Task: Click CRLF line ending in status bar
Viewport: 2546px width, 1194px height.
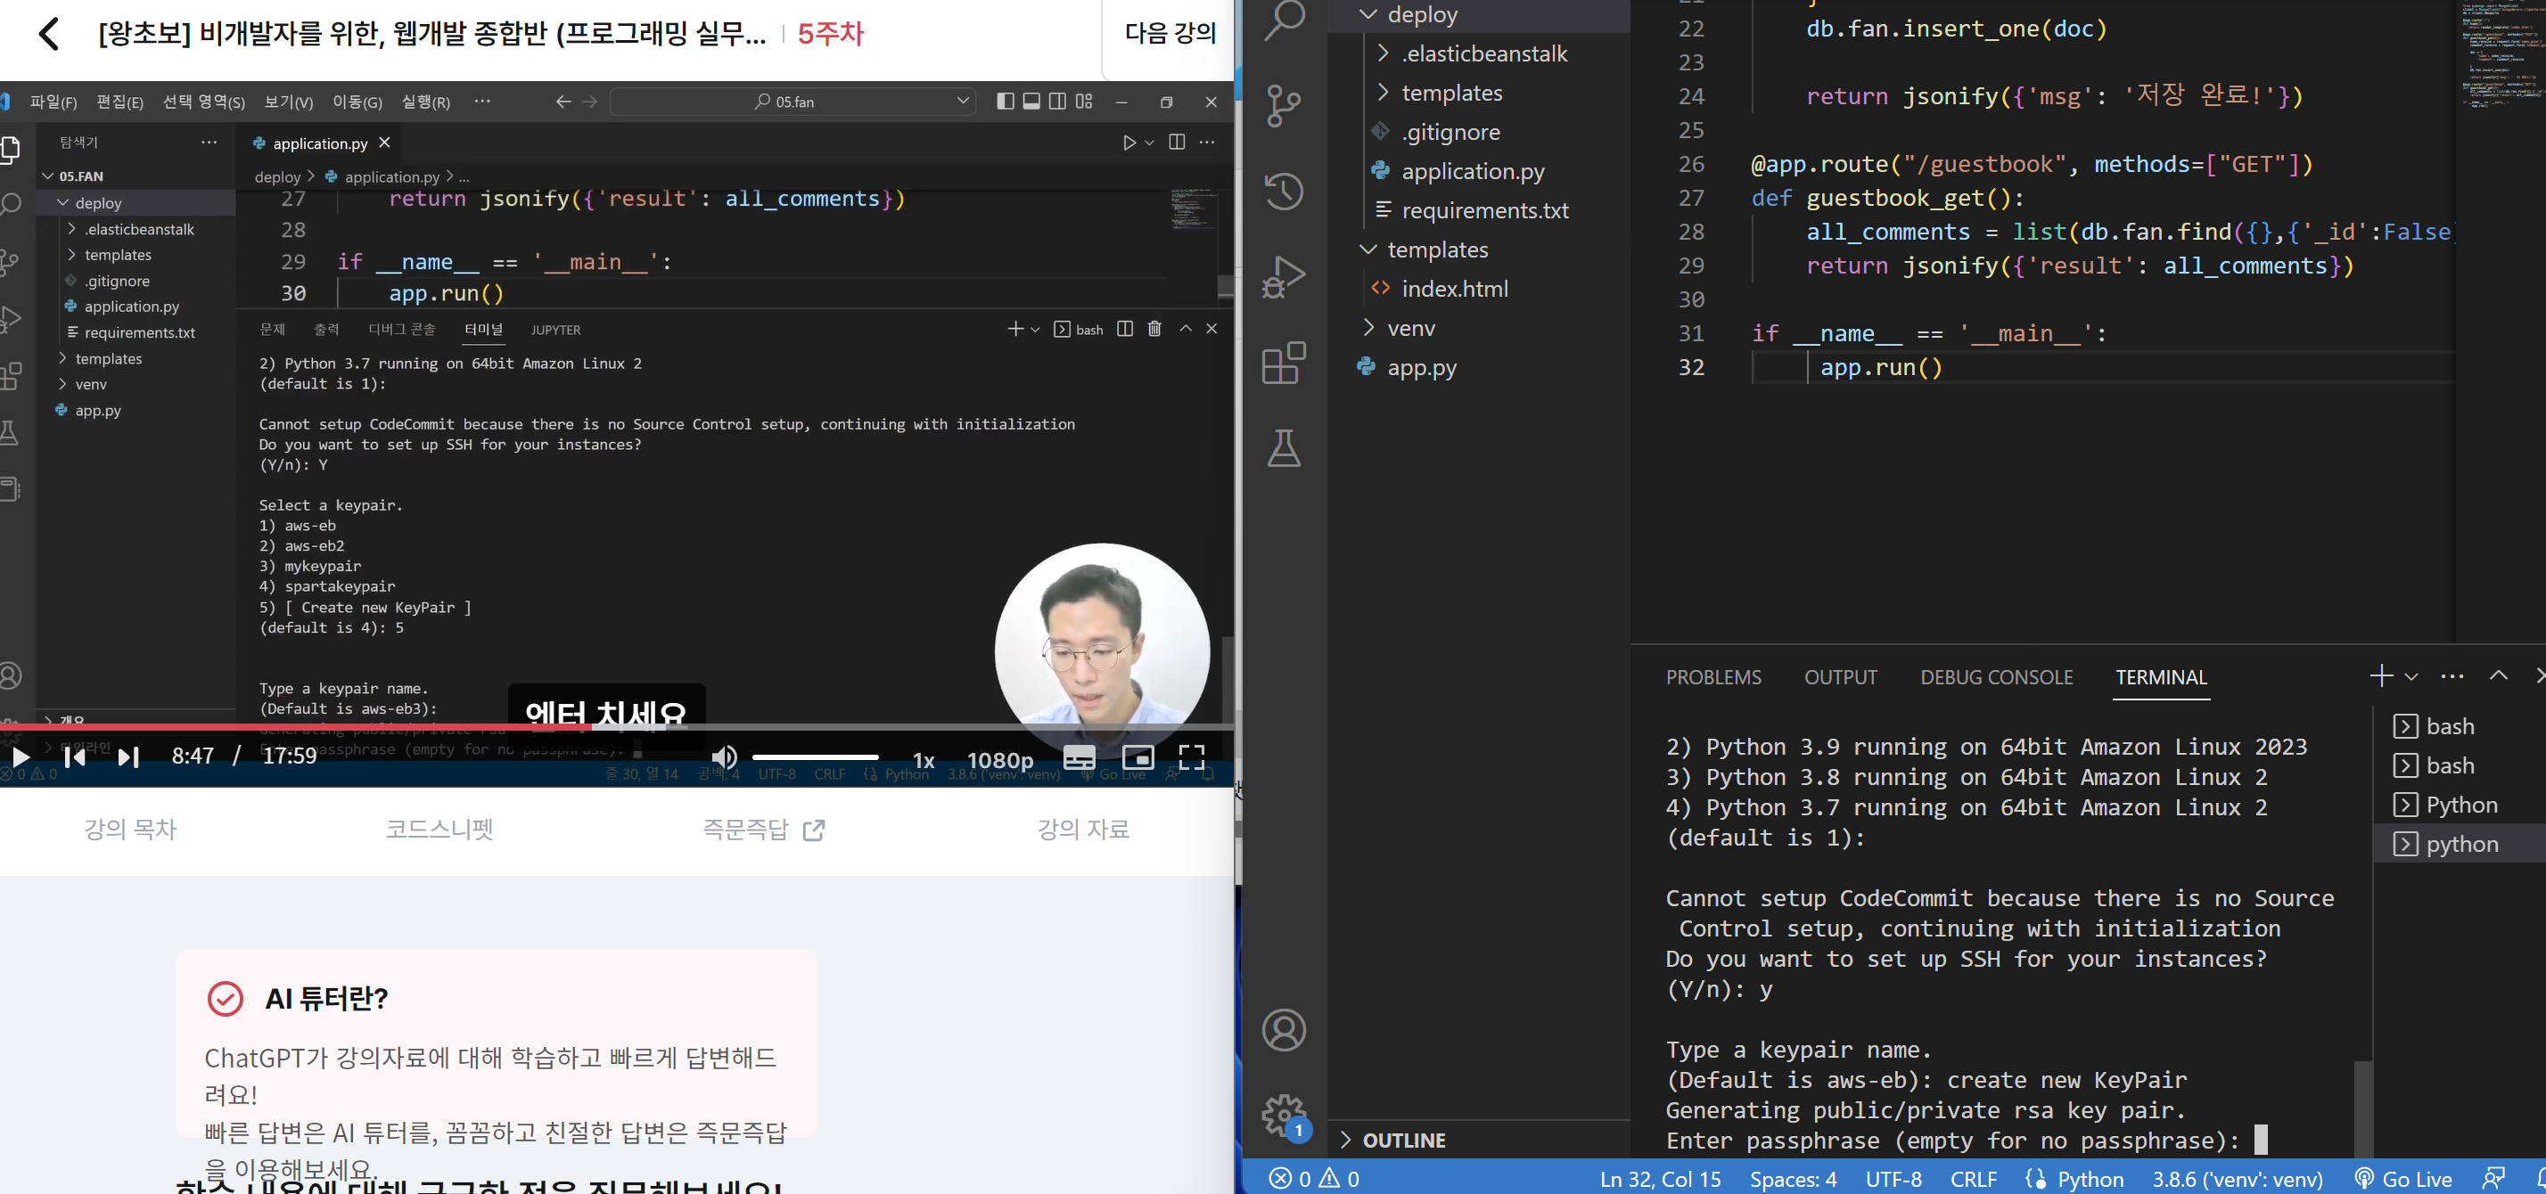Action: (1973, 1178)
